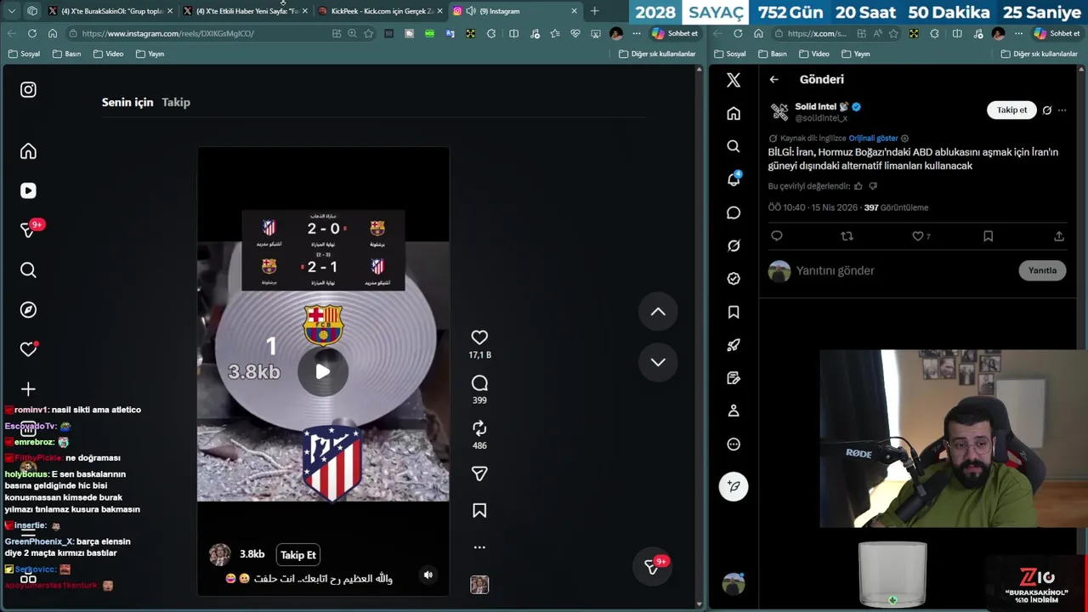Image resolution: width=1088 pixels, height=612 pixels.
Task: Open the audio thumbnail beside the reel
Action: point(479,585)
